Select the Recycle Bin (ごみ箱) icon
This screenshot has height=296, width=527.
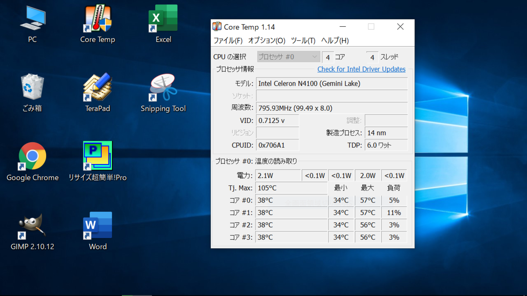pyautogui.click(x=32, y=93)
